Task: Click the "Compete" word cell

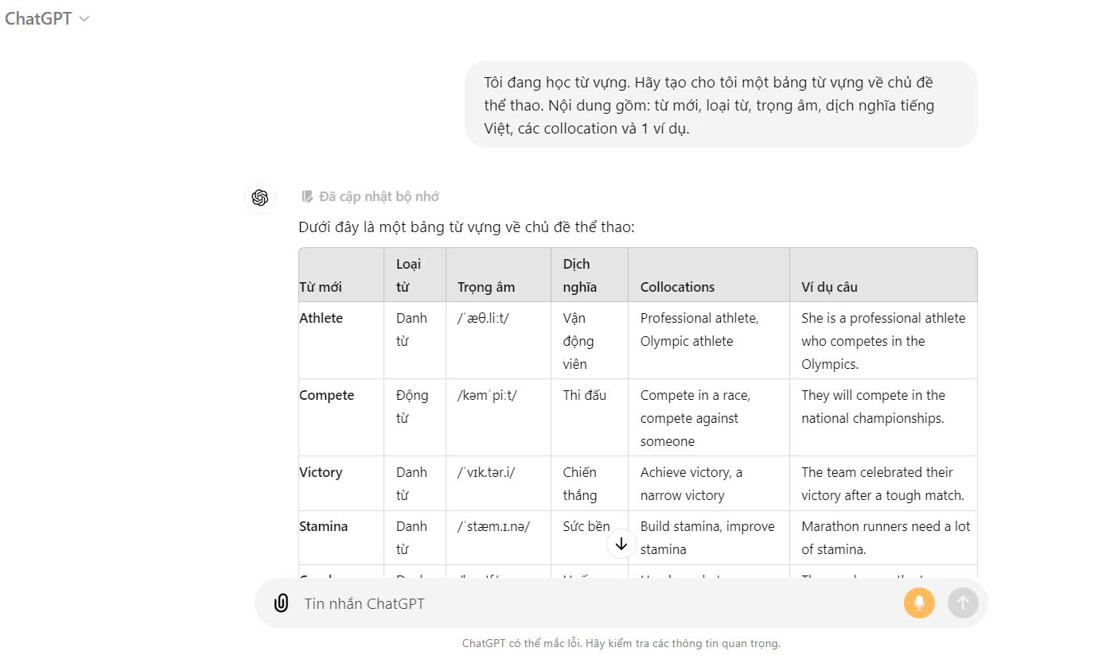Action: 327,395
